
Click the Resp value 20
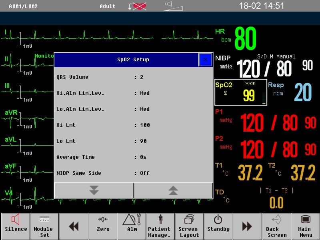tap(303, 92)
